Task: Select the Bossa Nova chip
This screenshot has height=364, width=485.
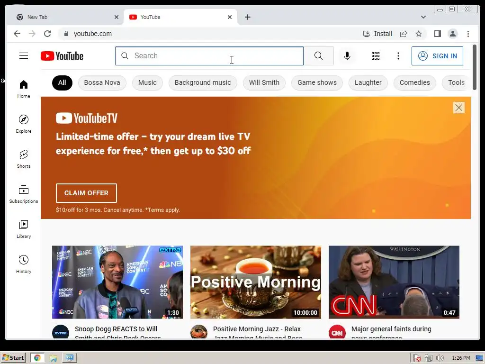Action: coord(102,82)
